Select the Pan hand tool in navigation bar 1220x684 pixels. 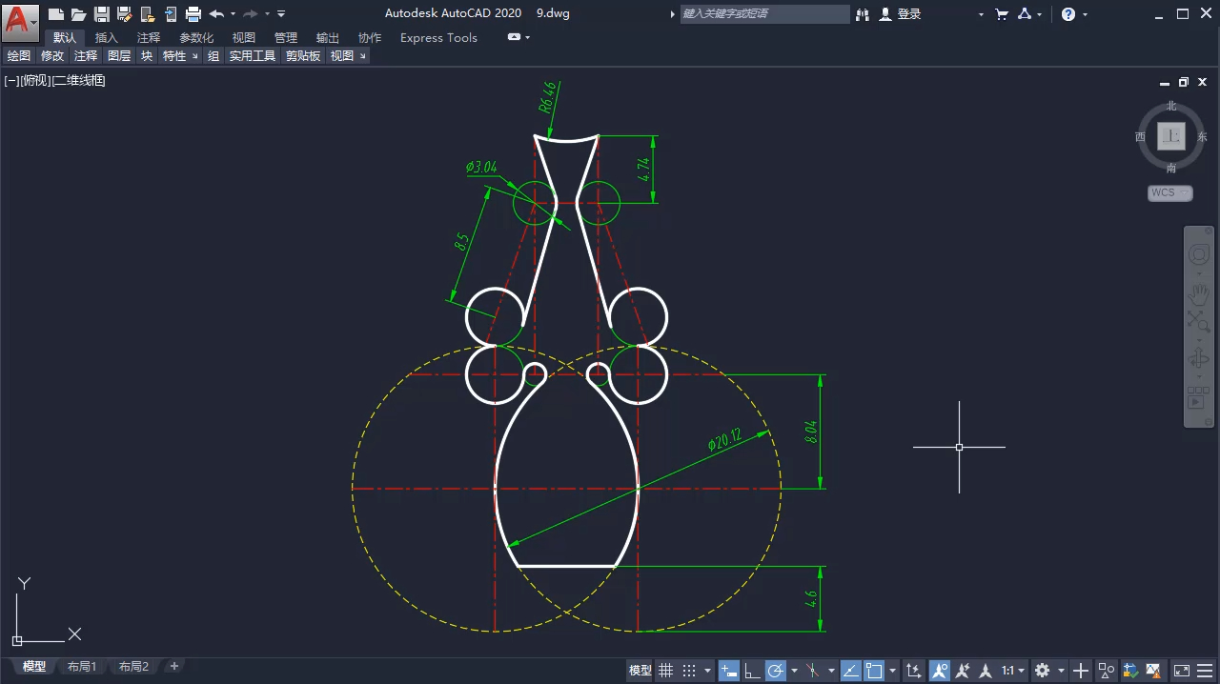pos(1198,294)
